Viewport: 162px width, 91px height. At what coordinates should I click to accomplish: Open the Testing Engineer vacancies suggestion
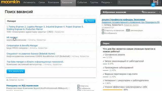pyautogui.click(x=45, y=28)
